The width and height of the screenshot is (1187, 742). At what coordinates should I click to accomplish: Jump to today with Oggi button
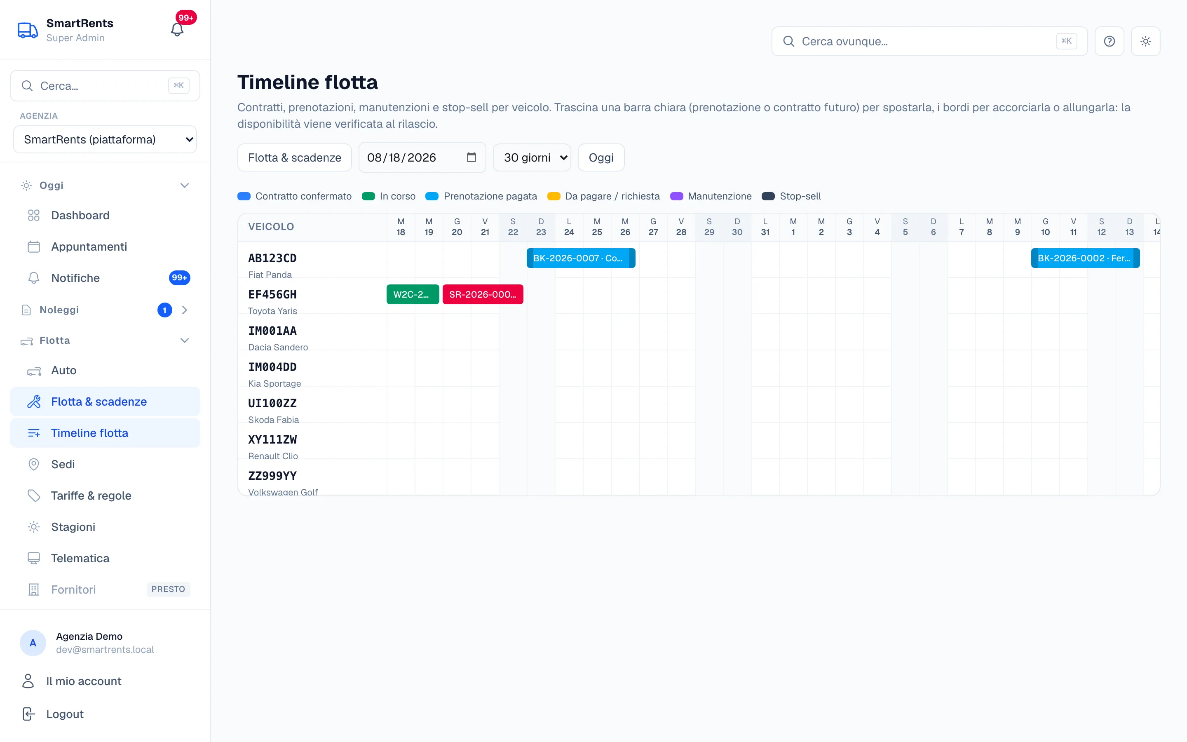point(601,157)
